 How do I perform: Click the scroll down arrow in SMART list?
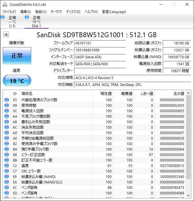189,195
